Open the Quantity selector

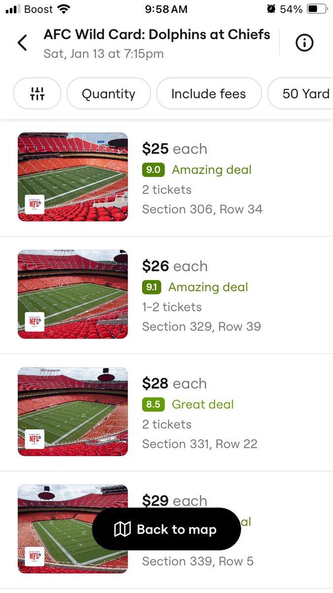point(109,93)
